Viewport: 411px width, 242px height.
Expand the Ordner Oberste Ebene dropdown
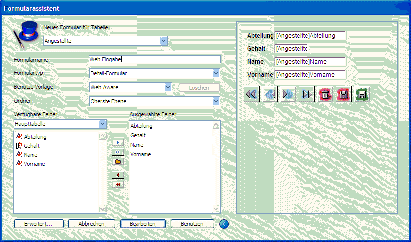[x=216, y=101]
